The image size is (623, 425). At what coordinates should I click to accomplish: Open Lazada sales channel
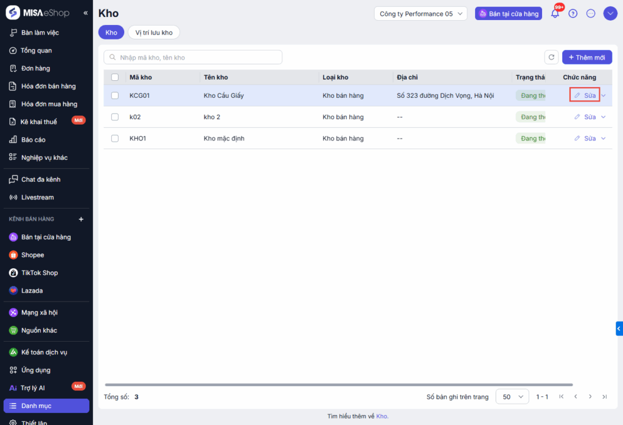point(32,291)
